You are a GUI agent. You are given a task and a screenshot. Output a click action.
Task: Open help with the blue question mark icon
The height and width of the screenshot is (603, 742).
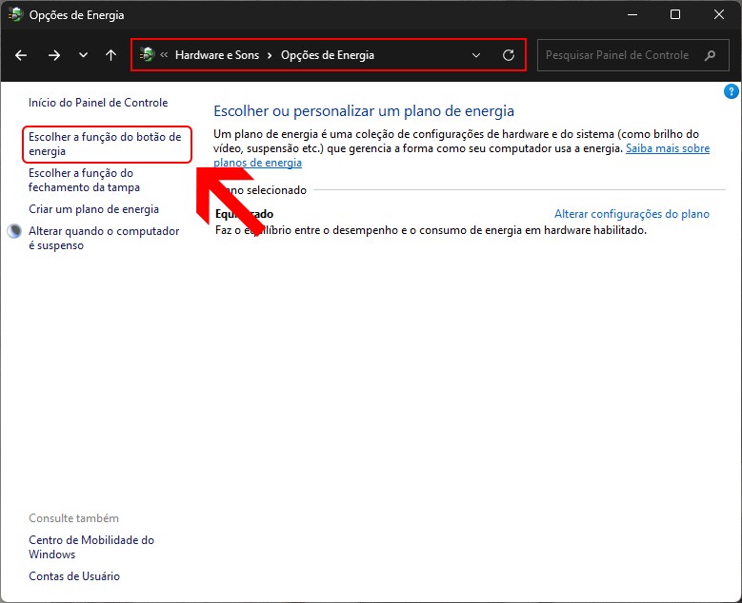pos(731,92)
